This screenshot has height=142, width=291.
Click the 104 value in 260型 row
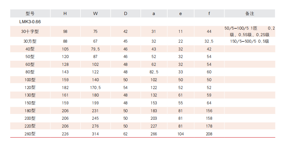click(180, 134)
